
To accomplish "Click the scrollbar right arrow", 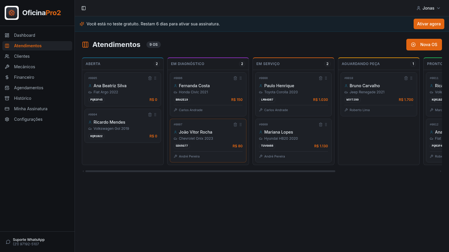I will click(441, 171).
